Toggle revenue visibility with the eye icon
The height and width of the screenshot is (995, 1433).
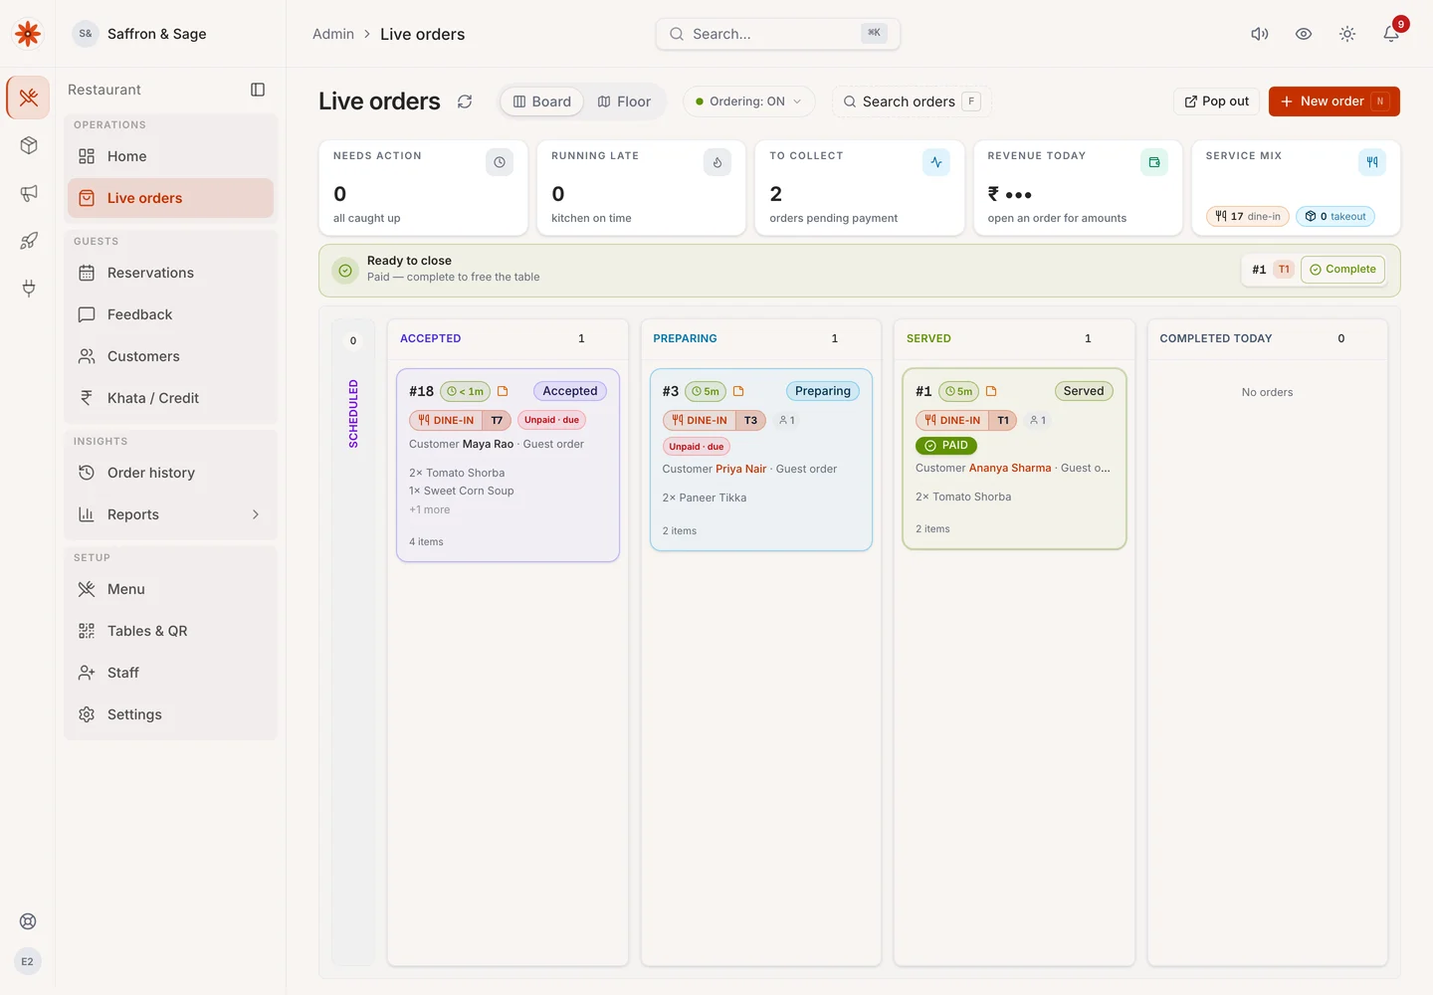point(1304,34)
